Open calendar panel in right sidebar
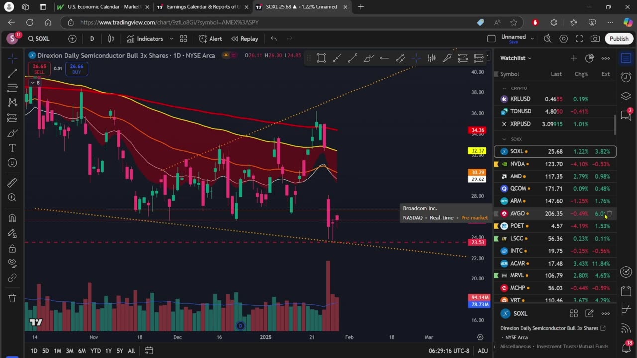The height and width of the screenshot is (358, 637). coord(626,290)
